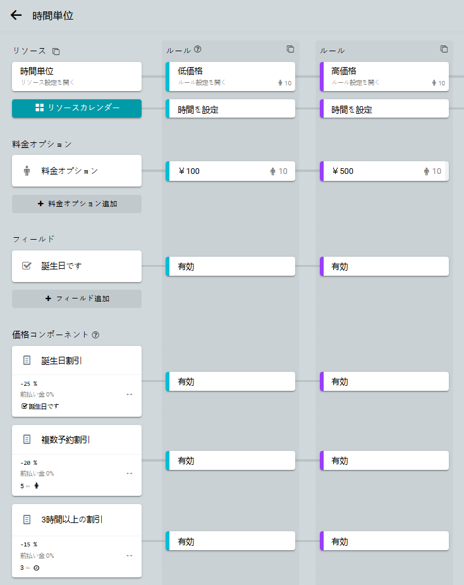
Task: Toggle 有効 for 誕生日割引 in 高価格 rule
Action: tap(384, 381)
